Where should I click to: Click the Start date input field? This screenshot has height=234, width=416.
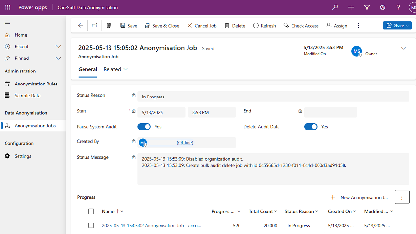click(x=161, y=112)
